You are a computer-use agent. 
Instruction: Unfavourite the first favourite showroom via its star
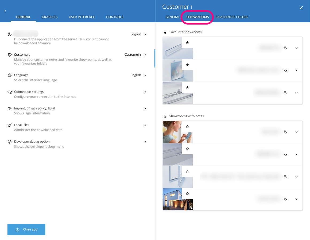[x=187, y=42]
